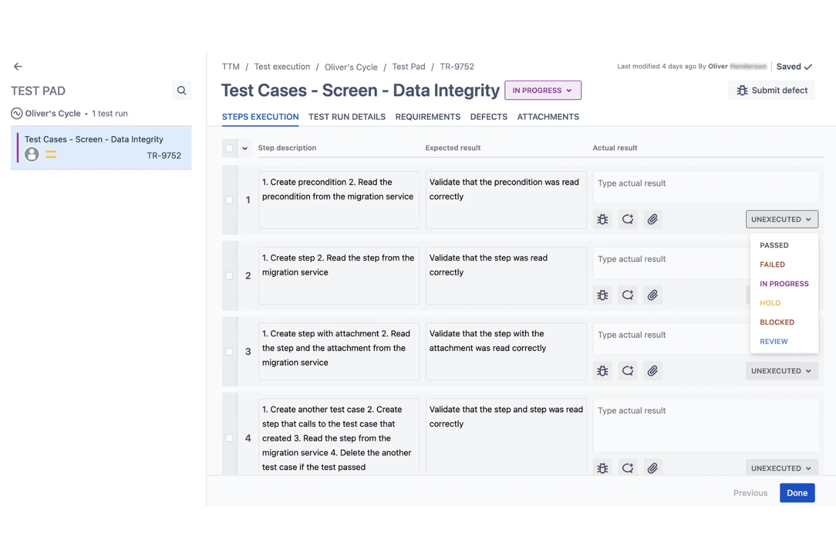Open the Test execution breadcrumb link
836x558 pixels.
[282, 66]
